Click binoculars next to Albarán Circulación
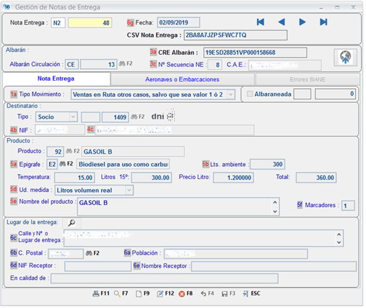 (x=122, y=65)
